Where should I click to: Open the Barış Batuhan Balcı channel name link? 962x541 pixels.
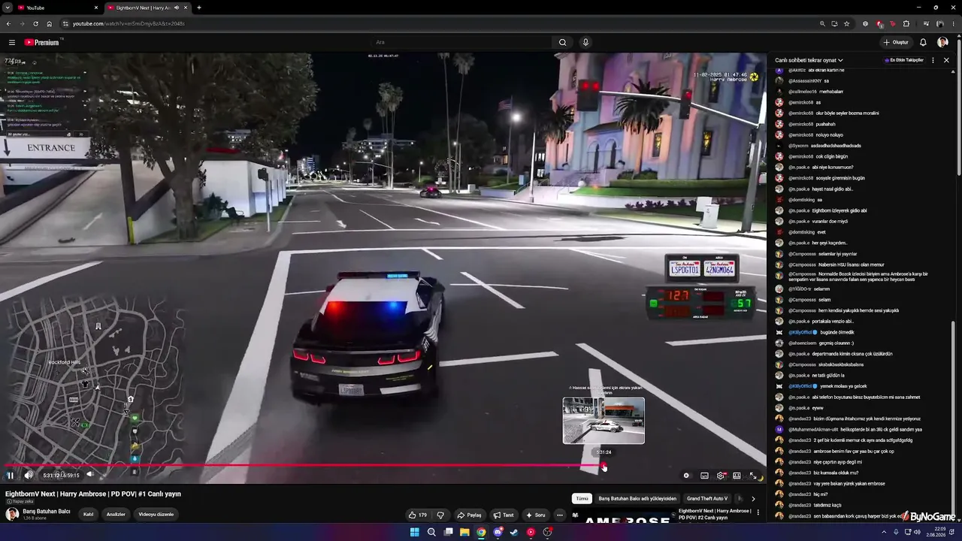tap(47, 511)
